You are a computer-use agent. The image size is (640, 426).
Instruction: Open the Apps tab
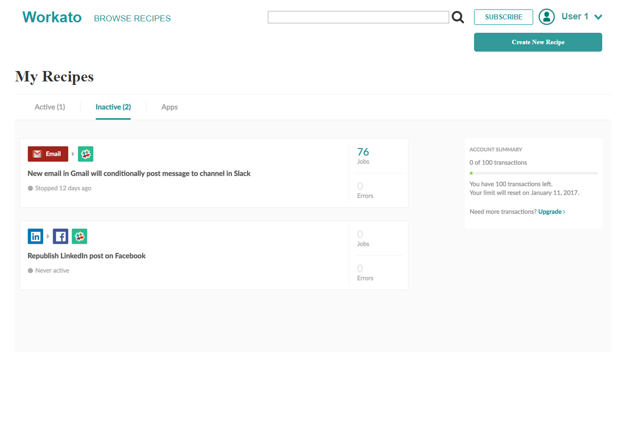point(169,107)
